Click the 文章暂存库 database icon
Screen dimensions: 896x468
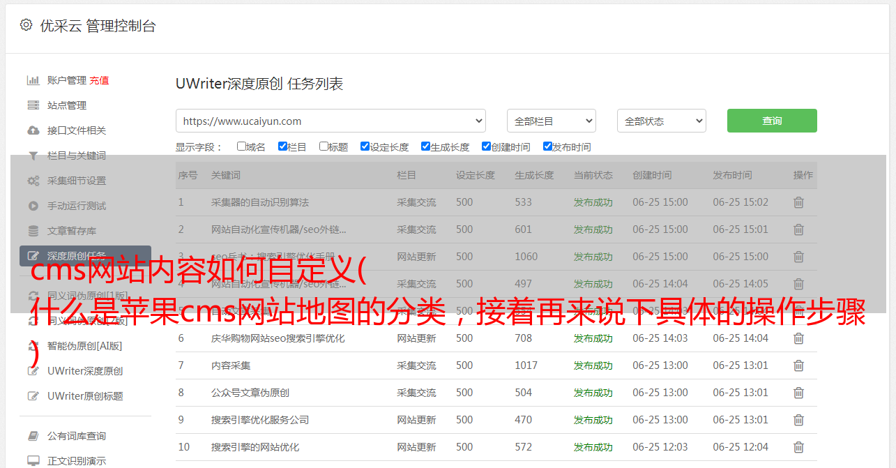click(33, 231)
